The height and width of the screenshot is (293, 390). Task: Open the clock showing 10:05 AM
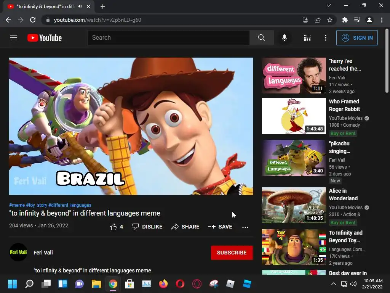point(373,284)
